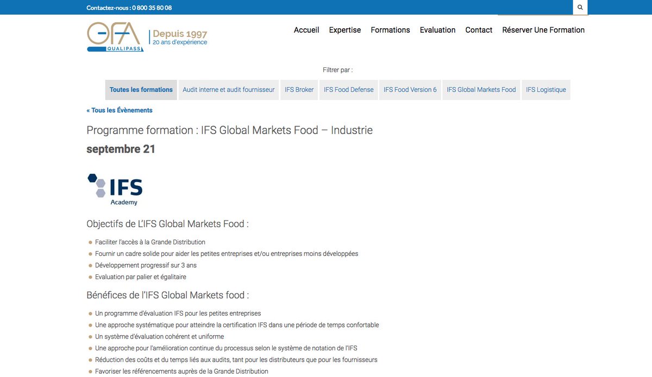Screen dimensions: 652x377
Task: Open the search magnifier icon
Action: tap(580, 8)
